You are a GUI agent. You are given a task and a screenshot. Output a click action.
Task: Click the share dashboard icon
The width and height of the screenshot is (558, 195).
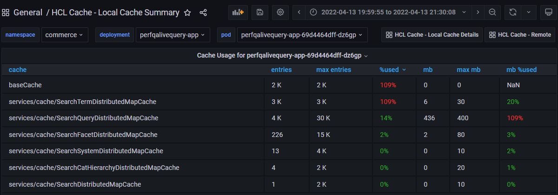[203, 13]
